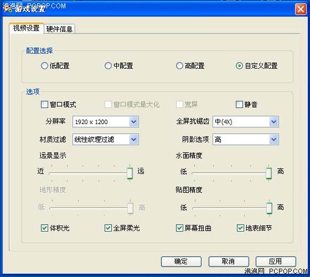Click the 确定 button

(181, 261)
